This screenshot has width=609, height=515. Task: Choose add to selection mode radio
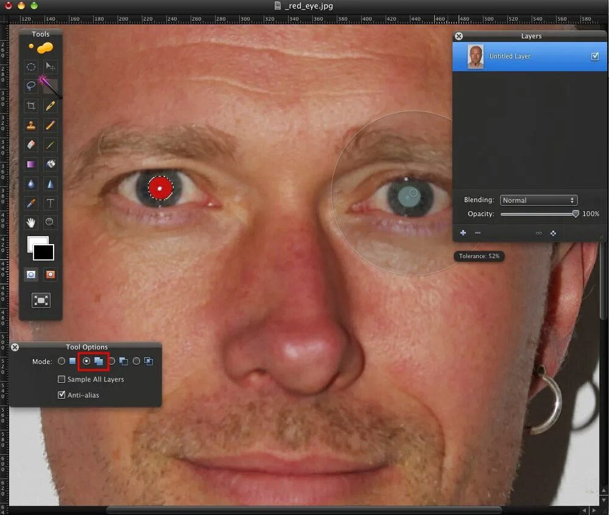coord(86,362)
